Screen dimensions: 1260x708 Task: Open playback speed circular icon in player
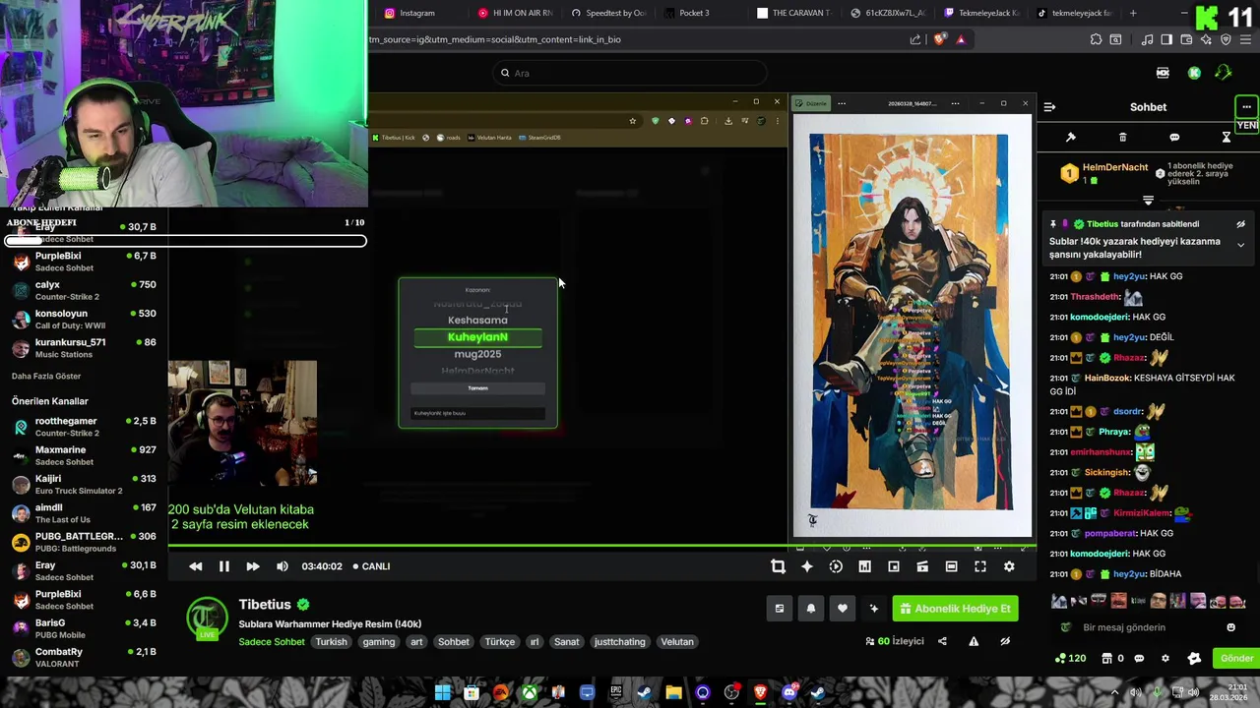pos(836,566)
